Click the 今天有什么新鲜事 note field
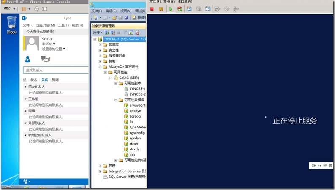 (56, 32)
